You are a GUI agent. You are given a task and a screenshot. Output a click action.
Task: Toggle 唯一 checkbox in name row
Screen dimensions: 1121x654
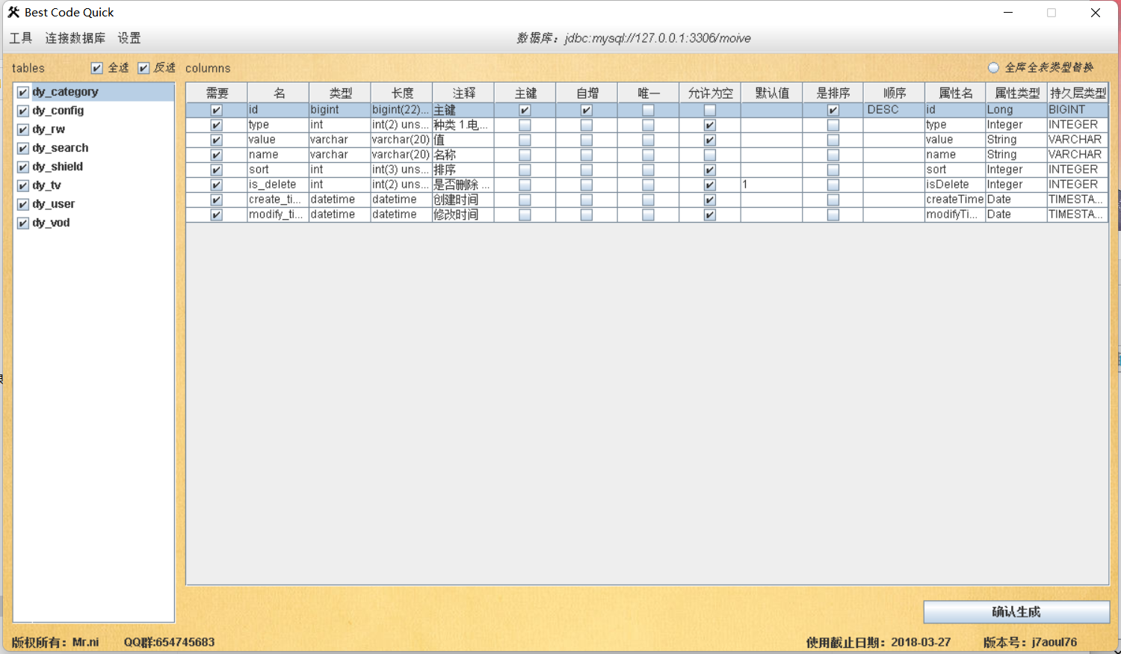click(648, 155)
